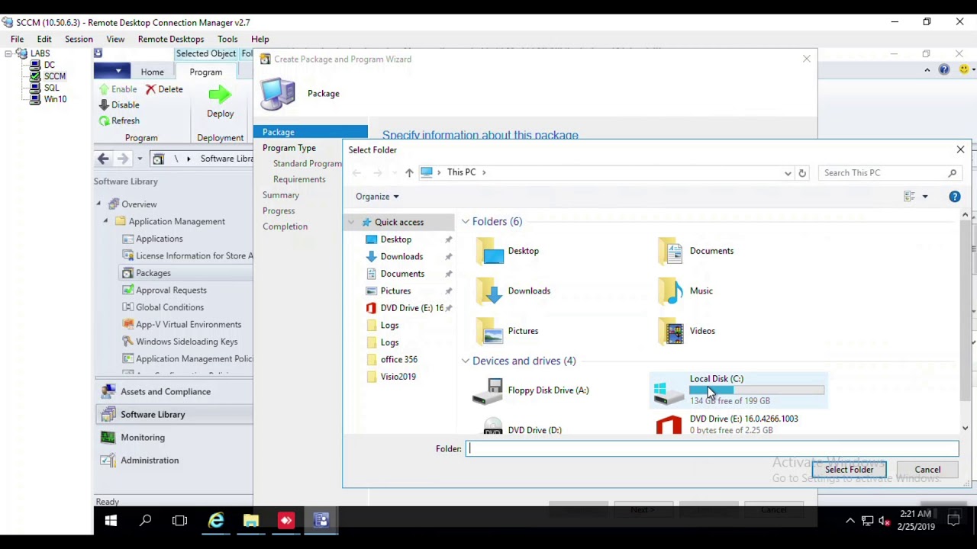Collapse the Folders (6) group
This screenshot has height=549, width=977.
pyautogui.click(x=465, y=222)
